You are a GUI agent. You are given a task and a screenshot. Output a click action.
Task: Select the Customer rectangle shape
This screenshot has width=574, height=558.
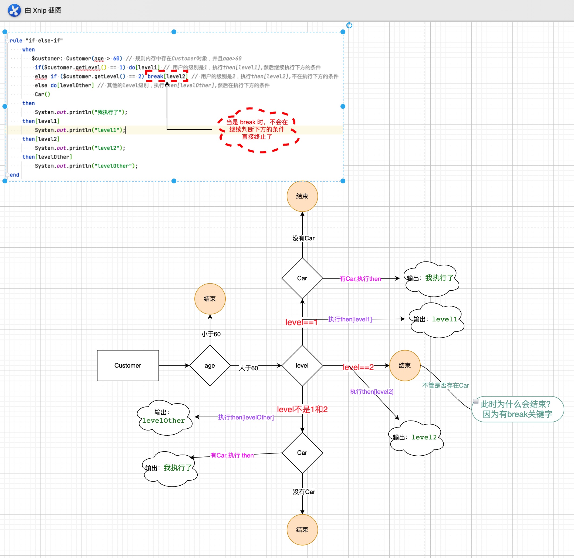click(128, 365)
